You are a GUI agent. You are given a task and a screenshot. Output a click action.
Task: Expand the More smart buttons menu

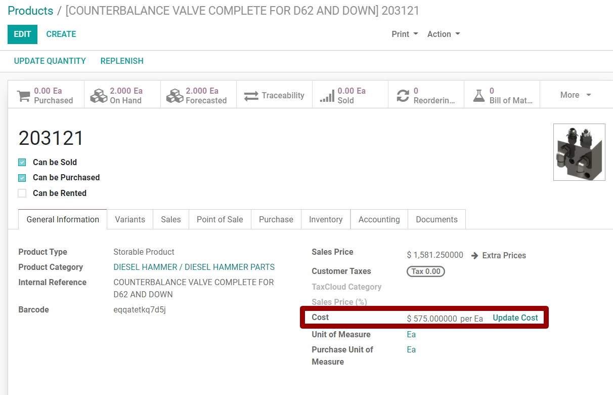575,94
